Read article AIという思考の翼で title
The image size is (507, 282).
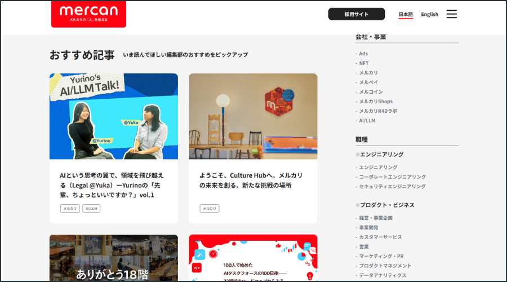pyautogui.click(x=112, y=185)
